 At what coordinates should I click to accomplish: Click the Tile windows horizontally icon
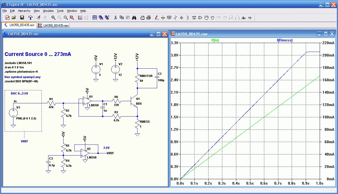click(95, 18)
